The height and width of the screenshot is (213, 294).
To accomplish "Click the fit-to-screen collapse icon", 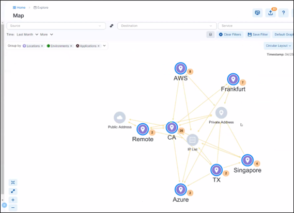I will click(13, 183).
